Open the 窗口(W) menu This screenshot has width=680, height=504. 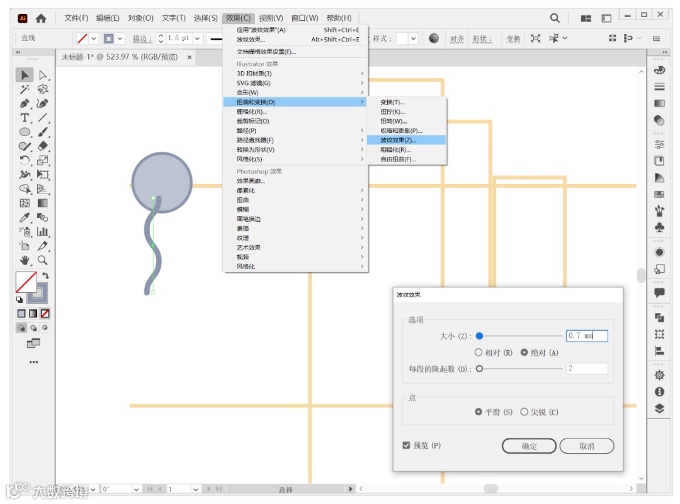pos(305,18)
